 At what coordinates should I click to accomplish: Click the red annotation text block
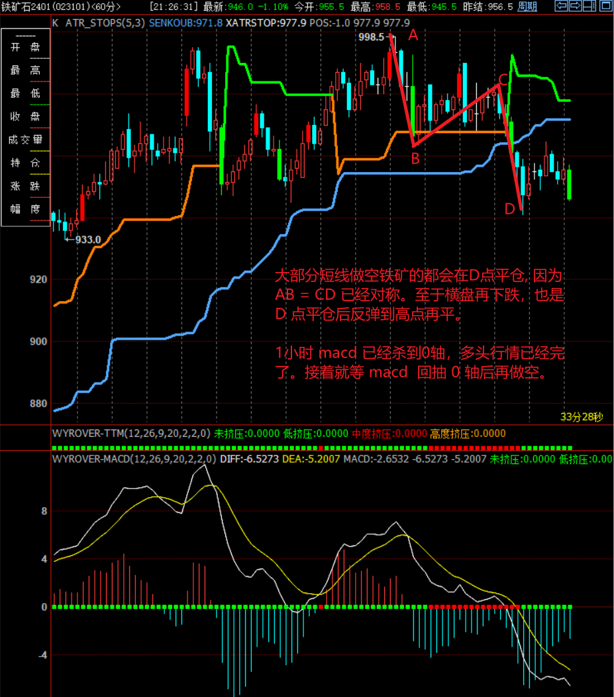[421, 324]
